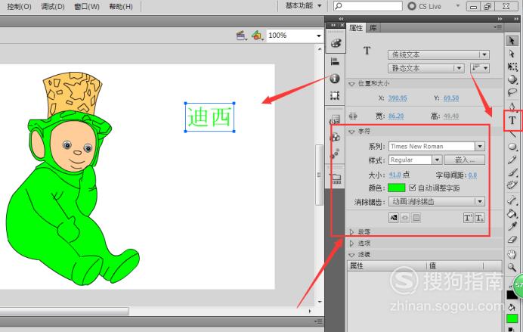The width and height of the screenshot is (523, 332).
Task: Click the Edit Symbols icon
Action: [x=257, y=36]
